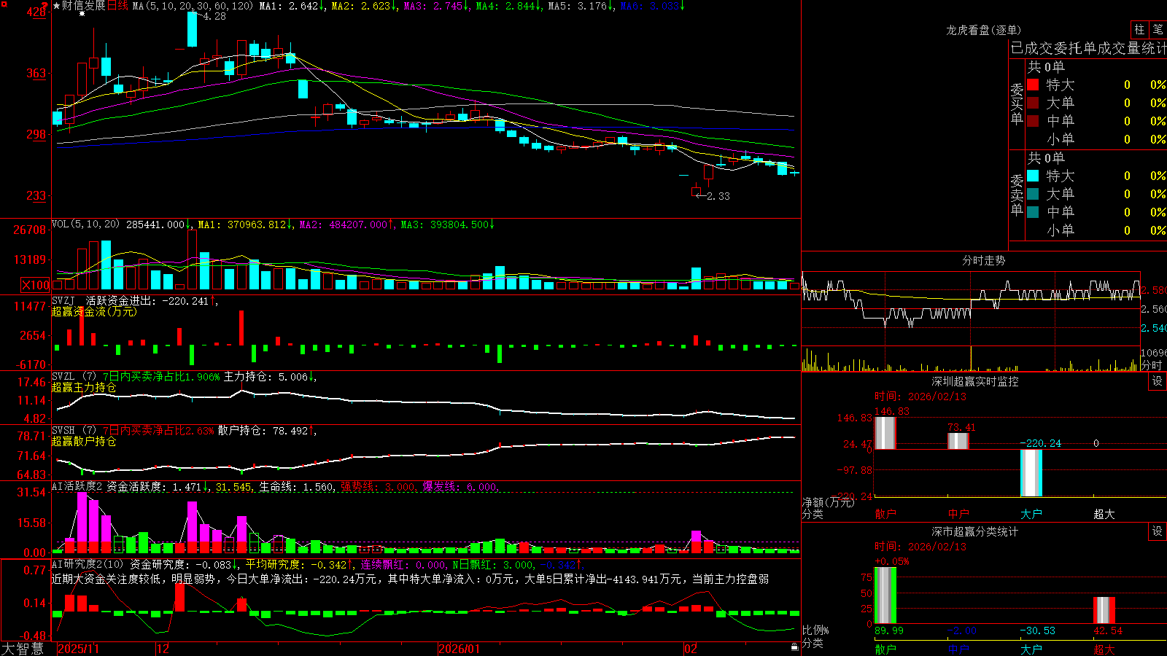Click the 分时 label beside intraday volume
Viewport: 1167px width, 656px height.
[x=1152, y=365]
